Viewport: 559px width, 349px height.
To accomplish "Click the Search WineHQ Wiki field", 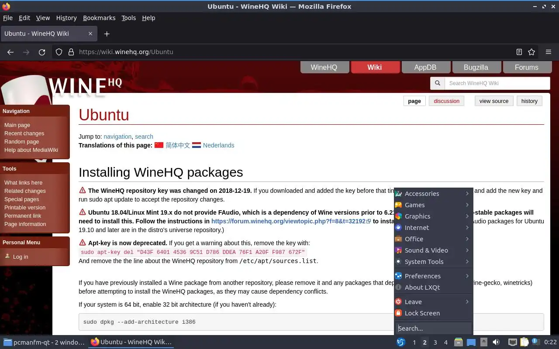I will point(497,83).
